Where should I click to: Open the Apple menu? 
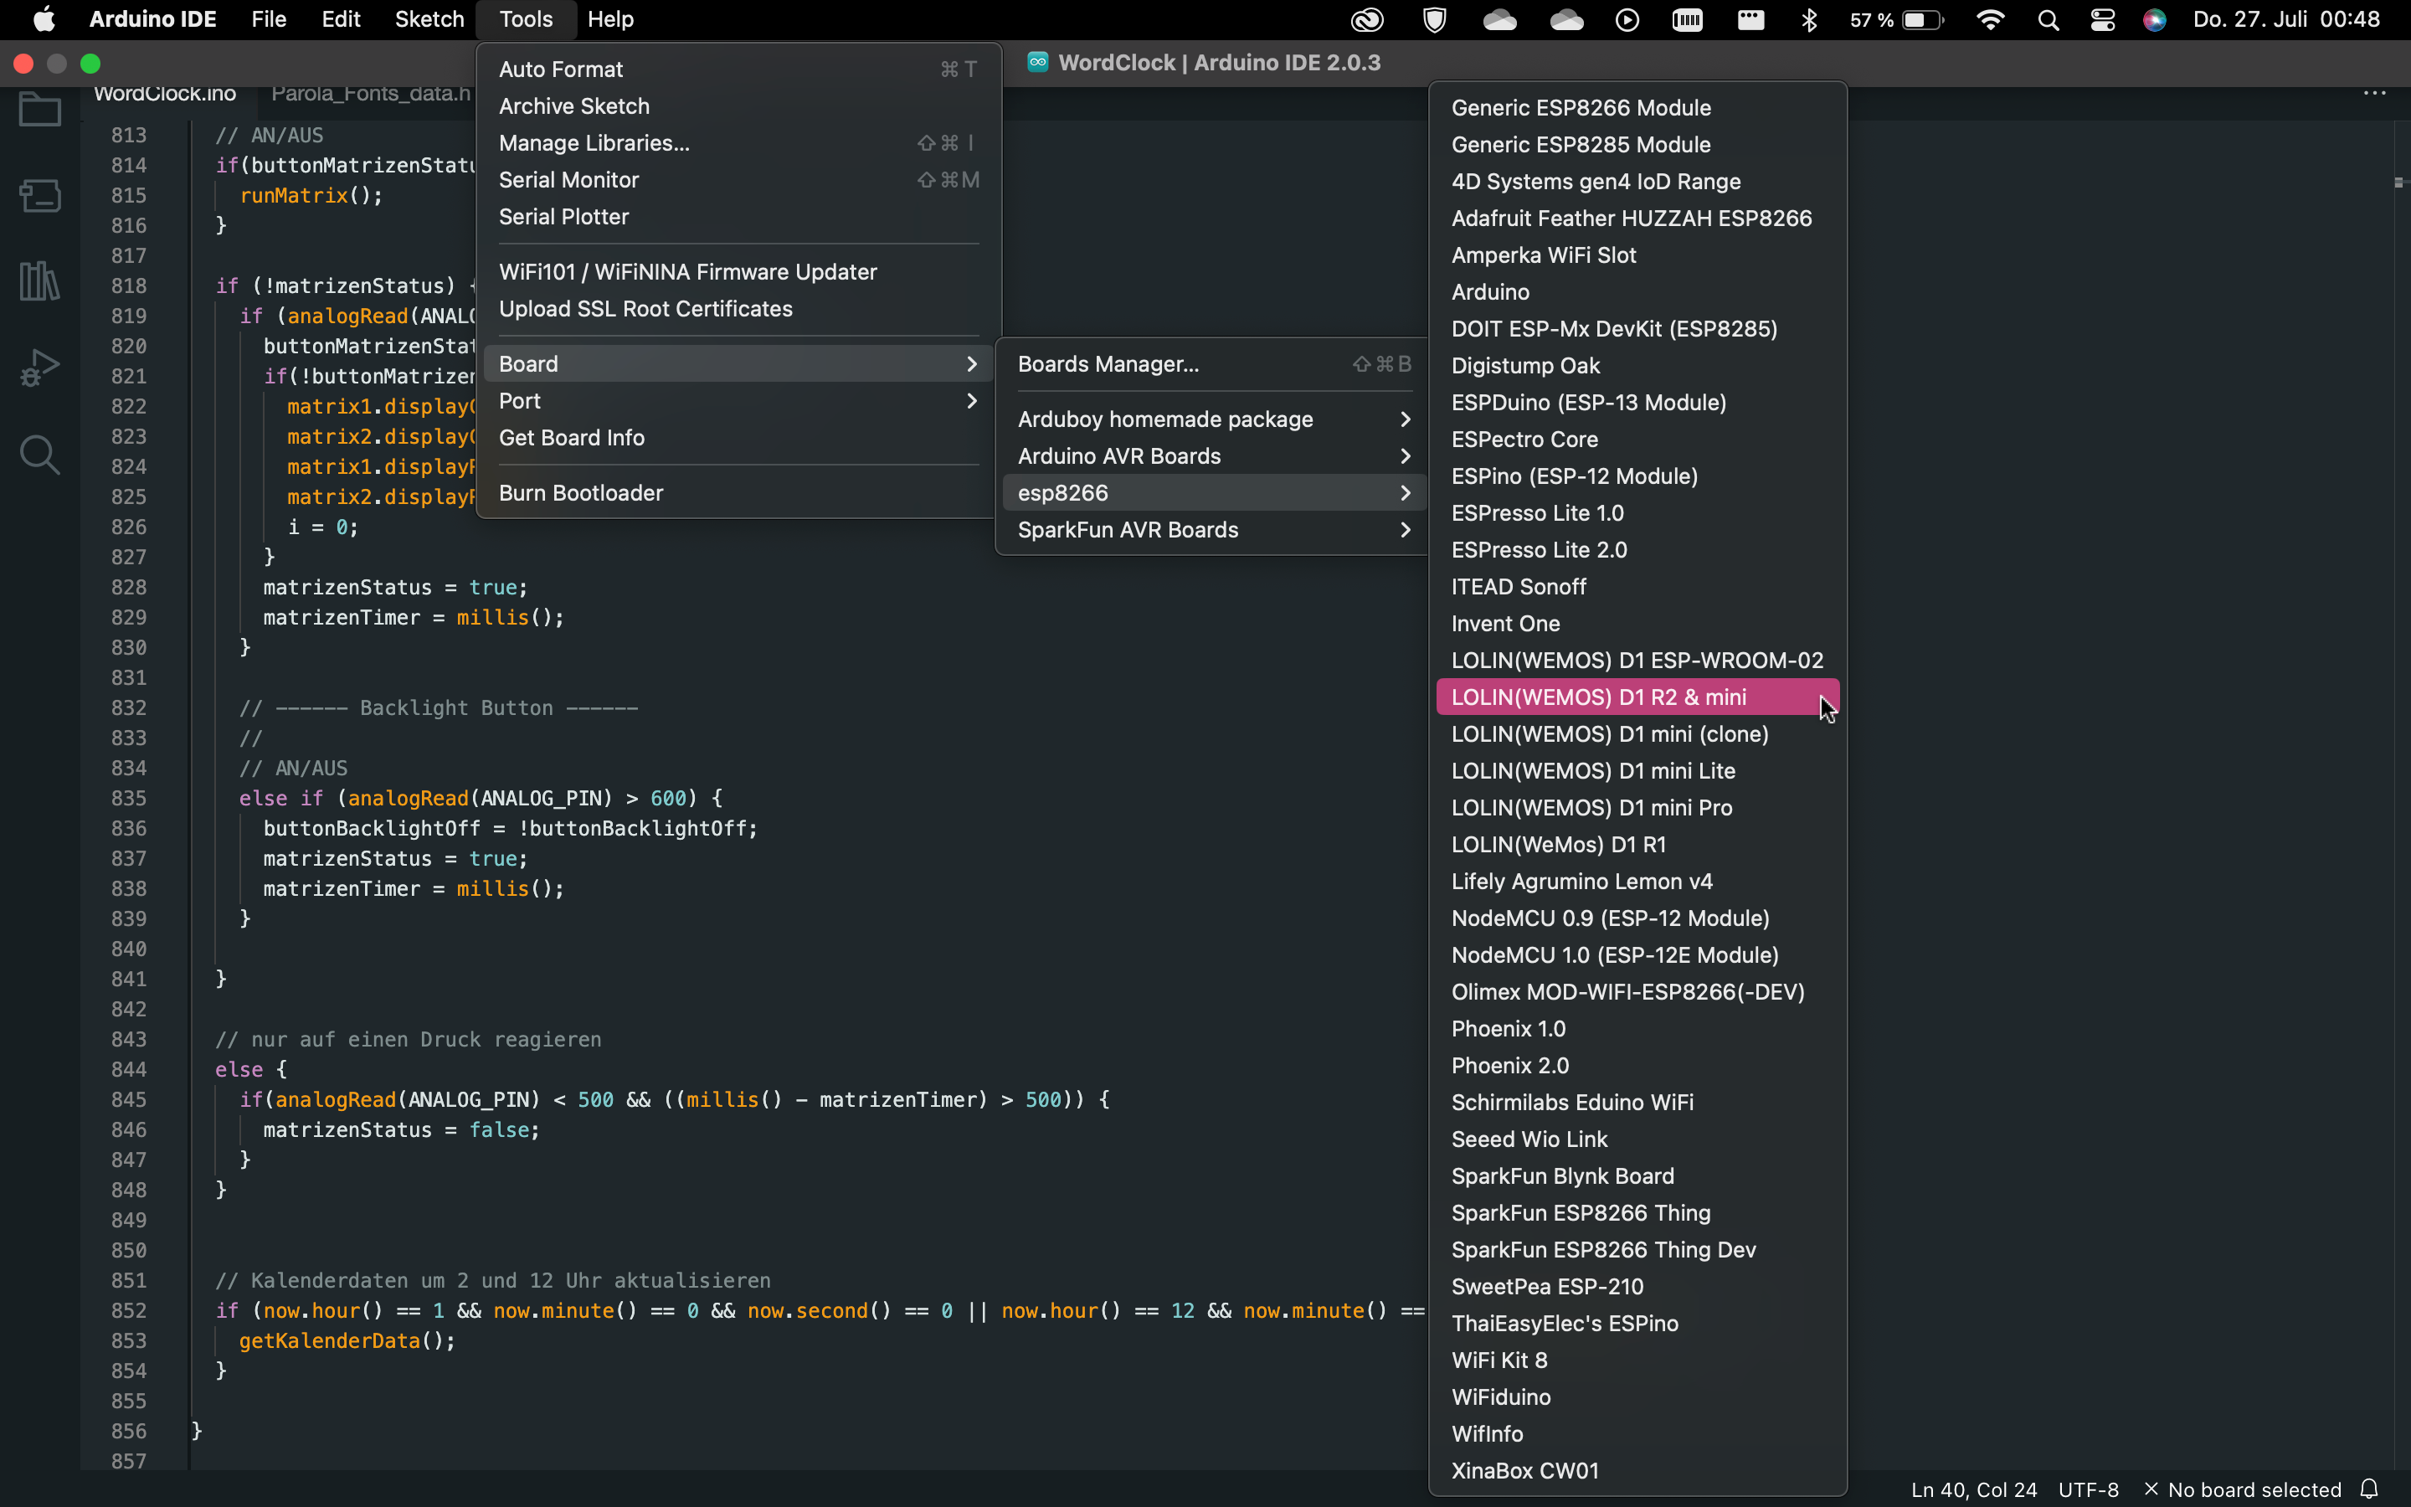[44, 19]
